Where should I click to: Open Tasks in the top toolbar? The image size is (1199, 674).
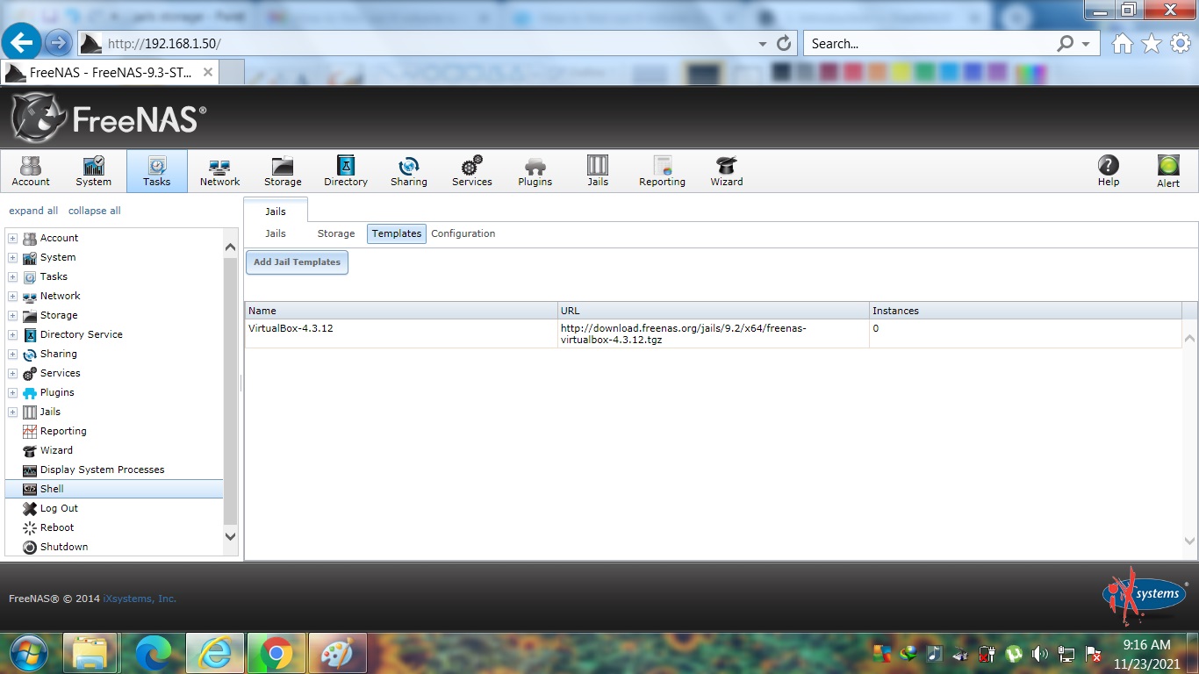[157, 171]
